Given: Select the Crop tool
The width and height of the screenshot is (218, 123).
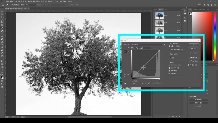Looking at the screenshot, I should pos(2,22).
